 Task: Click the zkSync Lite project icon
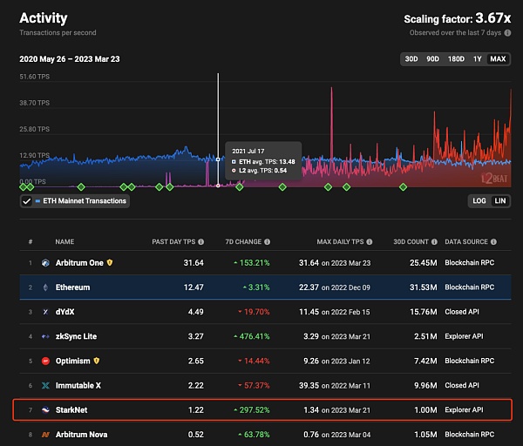coord(45,336)
